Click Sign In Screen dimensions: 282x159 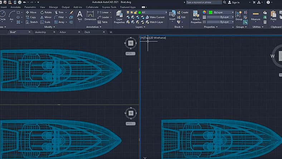[x=235, y=3]
